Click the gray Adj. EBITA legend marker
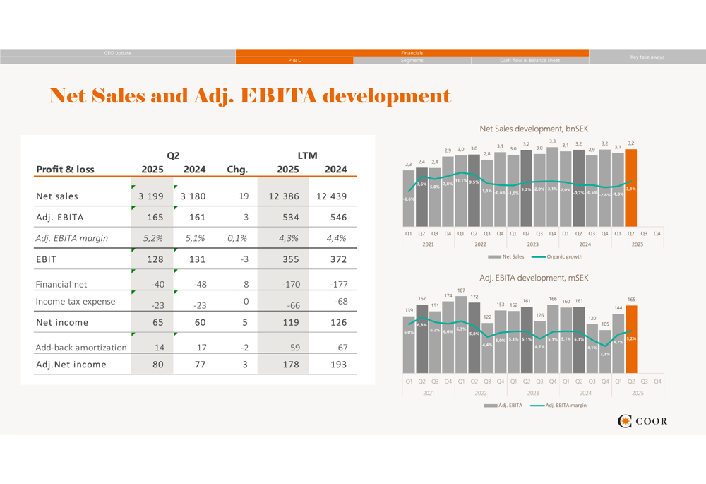 pos(491,406)
